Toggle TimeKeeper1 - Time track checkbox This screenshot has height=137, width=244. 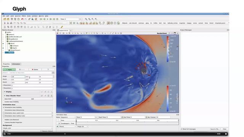59,123
